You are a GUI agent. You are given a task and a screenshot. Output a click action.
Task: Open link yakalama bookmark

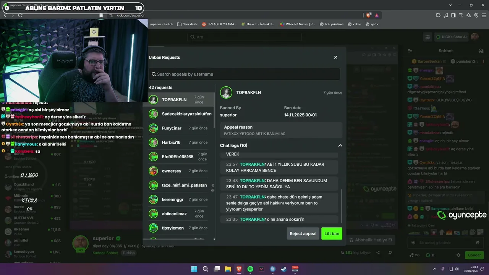coord(332,24)
